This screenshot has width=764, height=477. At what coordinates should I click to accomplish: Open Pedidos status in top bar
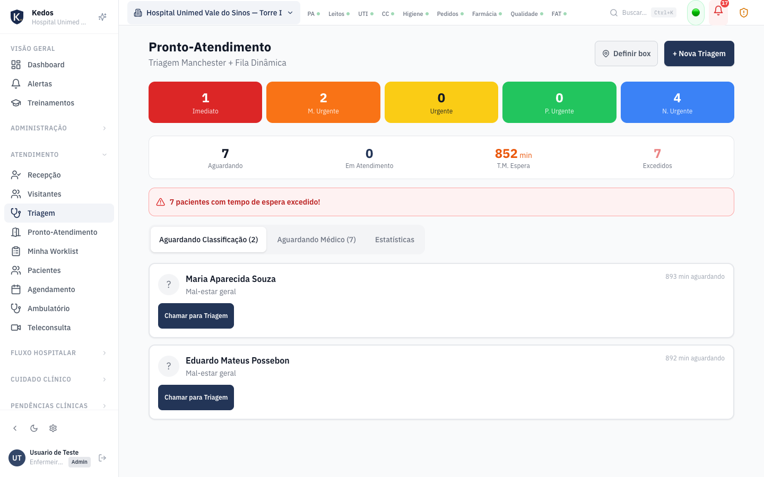pyautogui.click(x=450, y=14)
